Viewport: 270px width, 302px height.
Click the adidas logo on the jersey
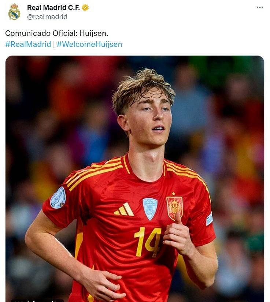coord(124,209)
